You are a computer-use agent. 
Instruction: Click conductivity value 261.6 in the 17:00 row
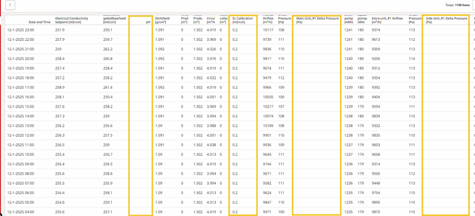click(x=108, y=88)
